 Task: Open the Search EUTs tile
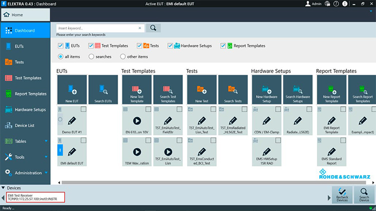103,90
